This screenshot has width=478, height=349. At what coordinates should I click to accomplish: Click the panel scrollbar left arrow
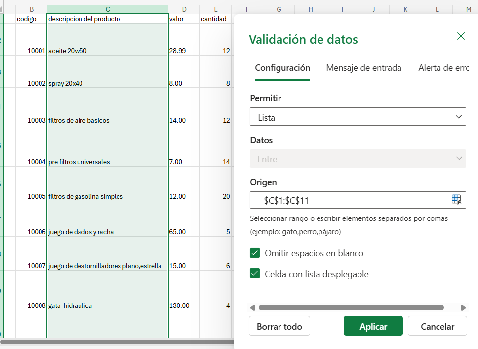point(253,308)
